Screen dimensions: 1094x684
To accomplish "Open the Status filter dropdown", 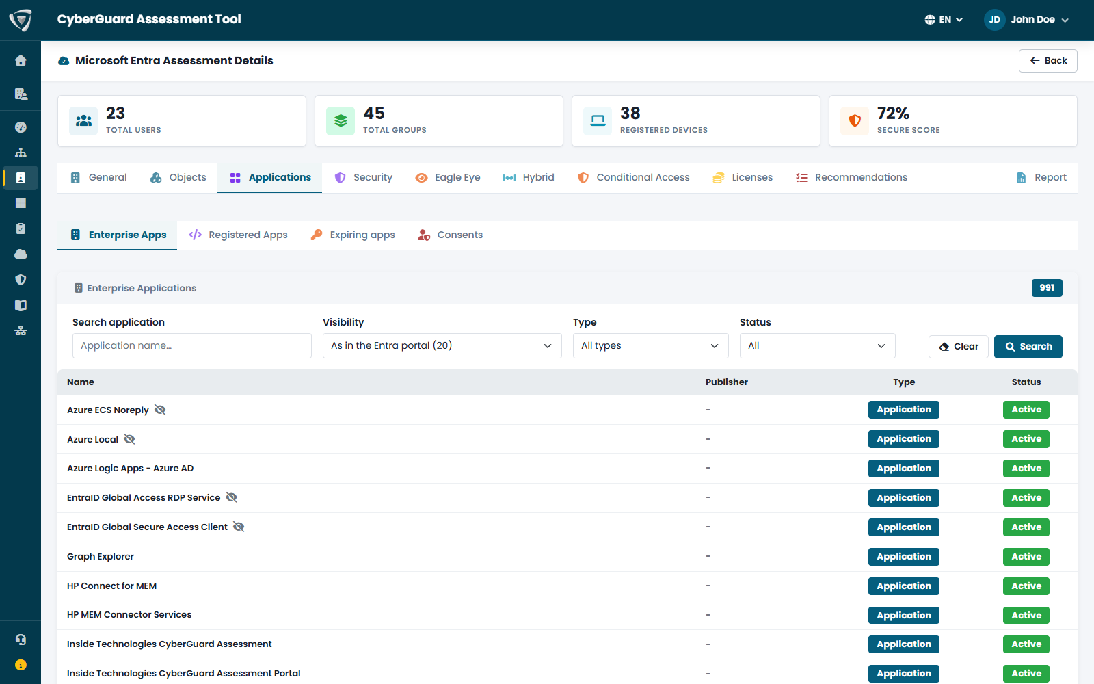I will tap(818, 346).
